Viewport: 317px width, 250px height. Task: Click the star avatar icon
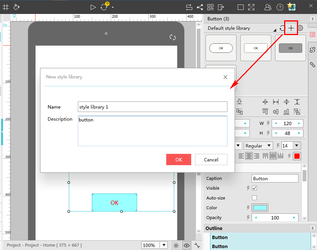(x=292, y=7)
